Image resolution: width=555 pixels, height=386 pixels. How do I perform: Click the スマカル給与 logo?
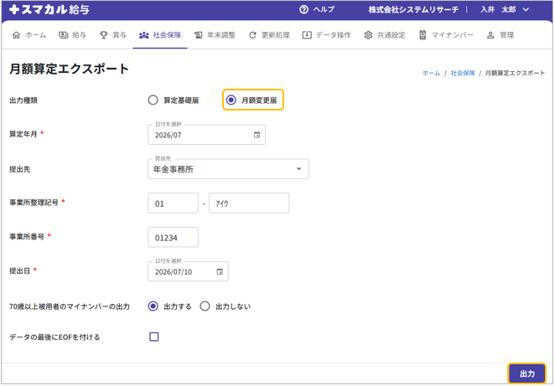click(49, 9)
